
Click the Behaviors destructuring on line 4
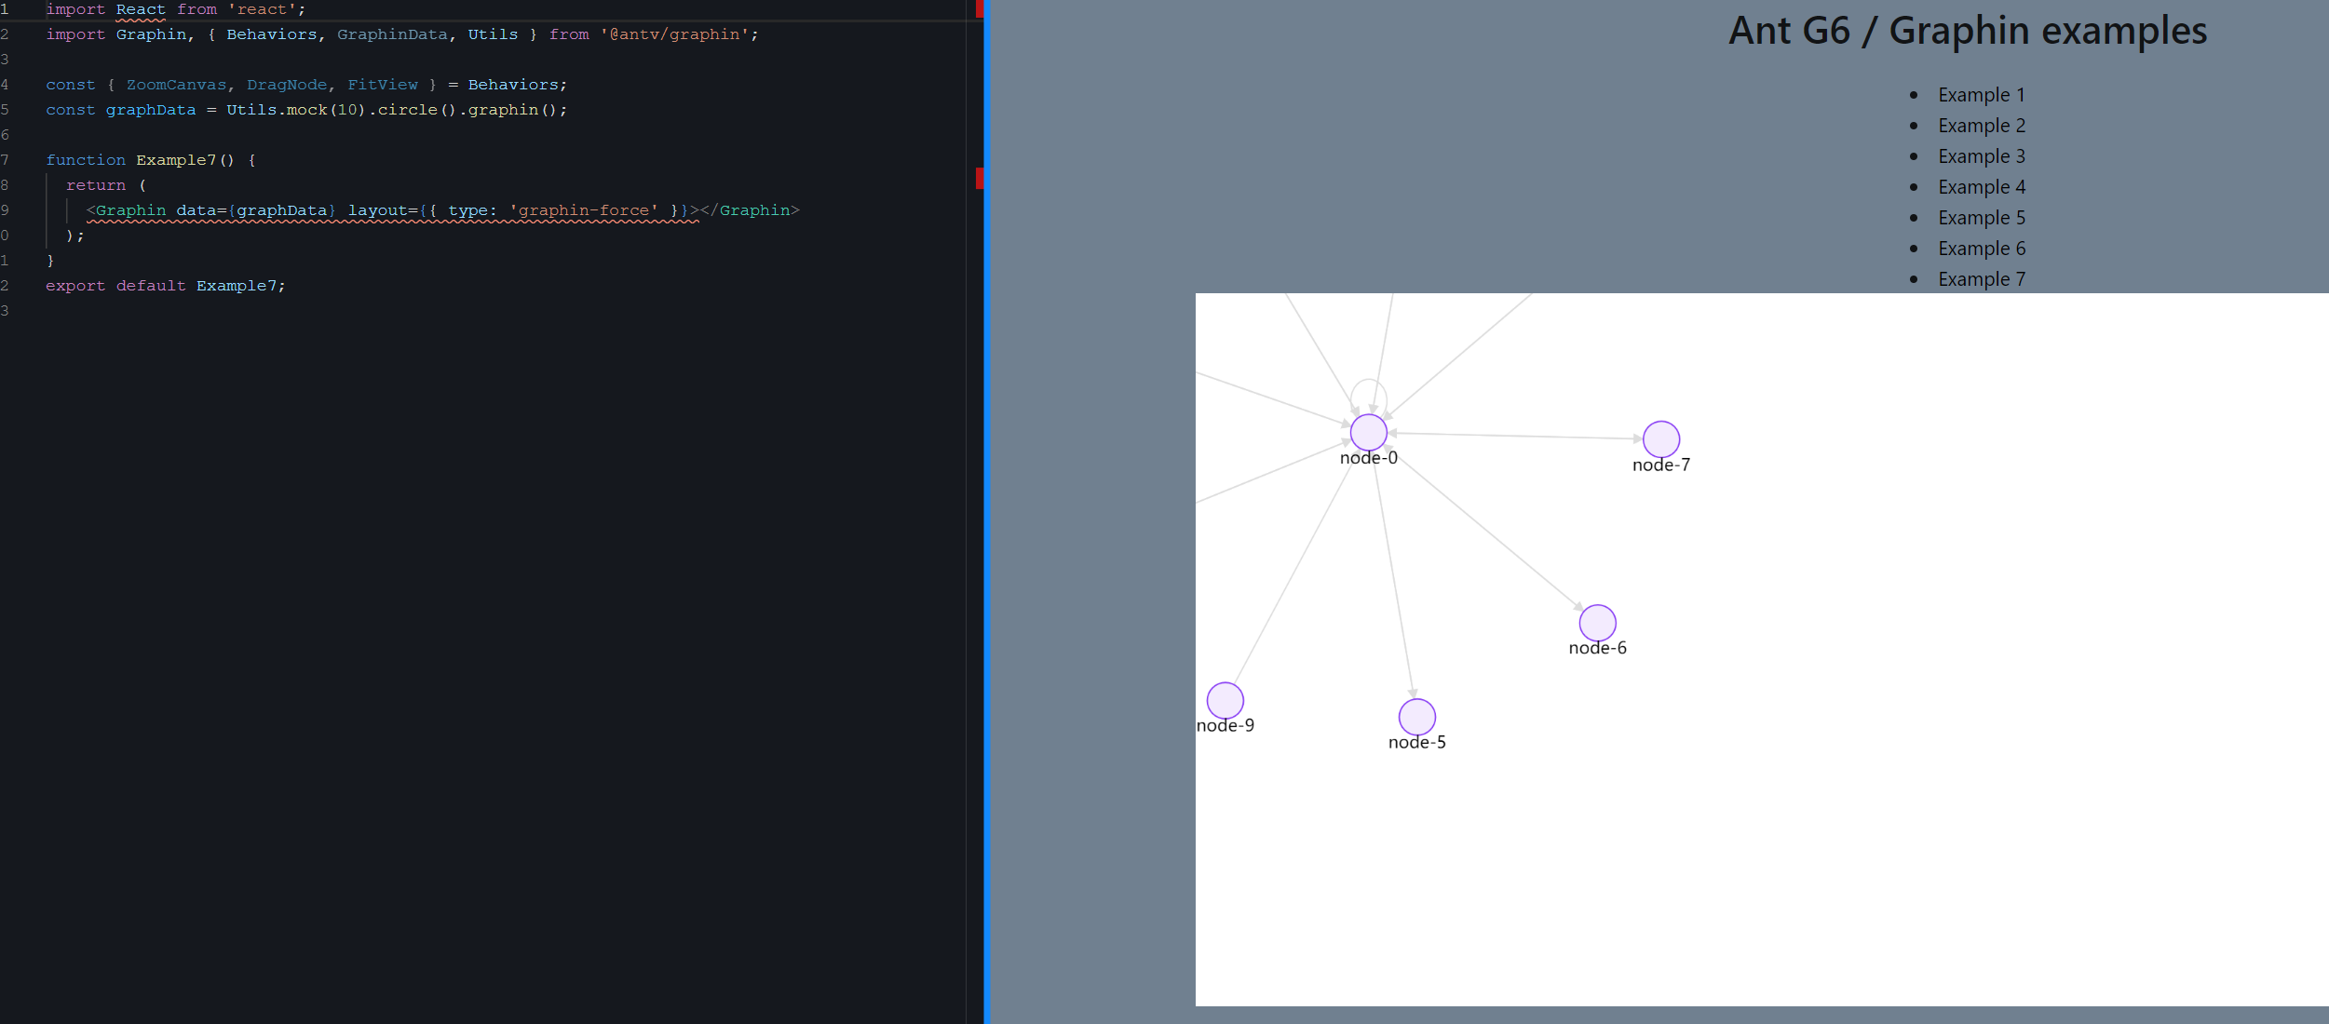tap(269, 84)
